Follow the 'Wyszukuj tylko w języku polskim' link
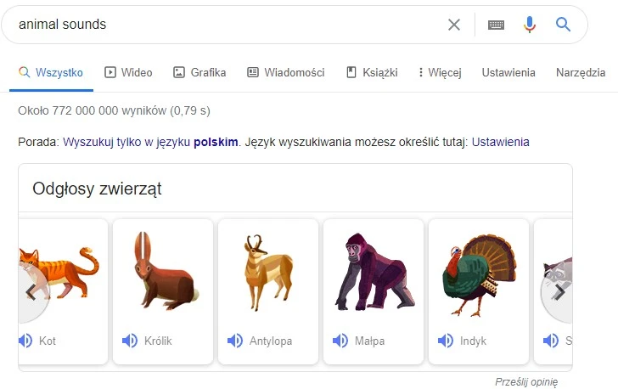Viewport: 618px width, 389px height. 150,142
